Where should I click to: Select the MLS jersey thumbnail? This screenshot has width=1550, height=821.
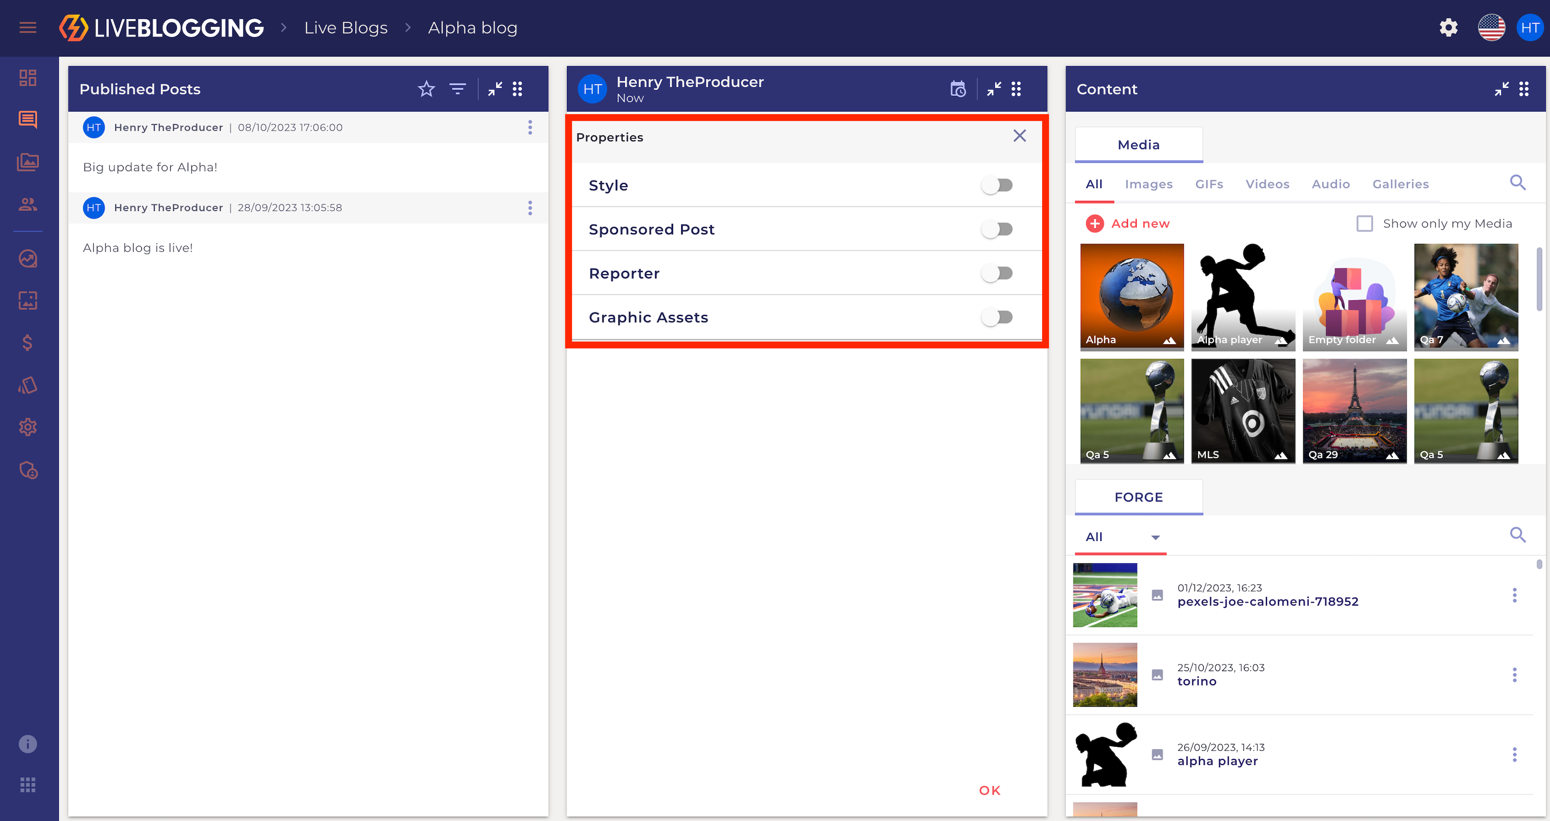(x=1243, y=411)
